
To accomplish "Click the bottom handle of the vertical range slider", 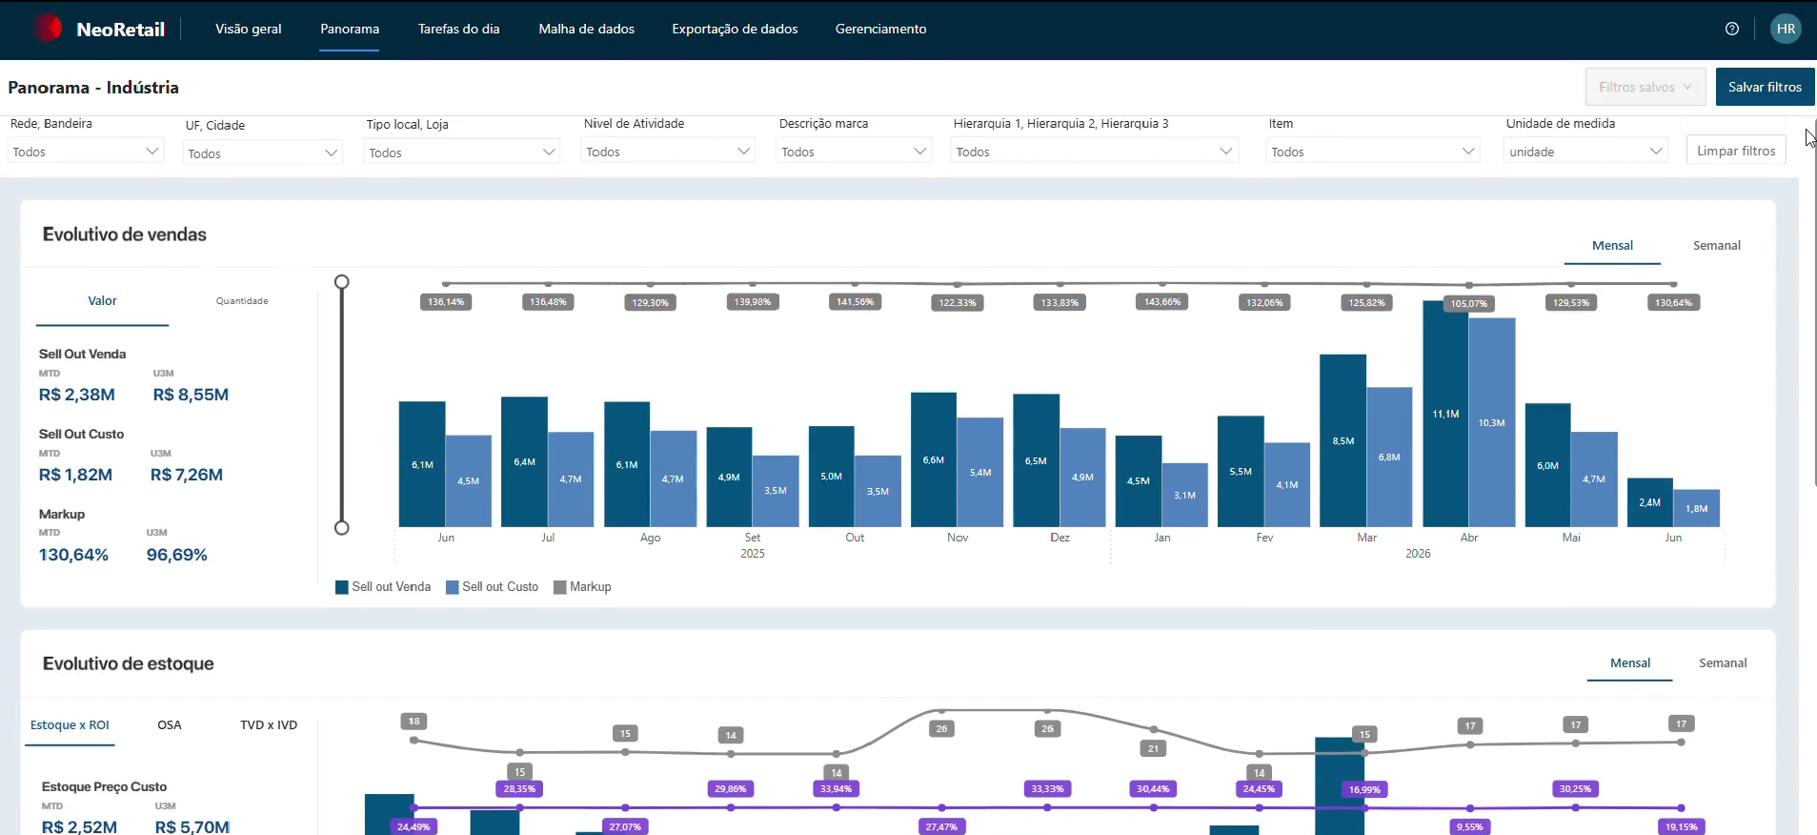I will pos(342,527).
